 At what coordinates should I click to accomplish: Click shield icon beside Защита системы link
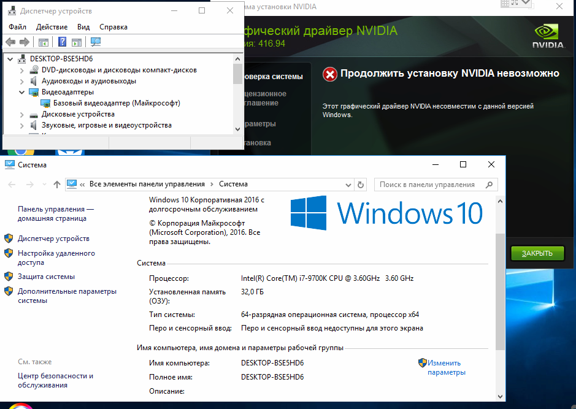(9, 277)
